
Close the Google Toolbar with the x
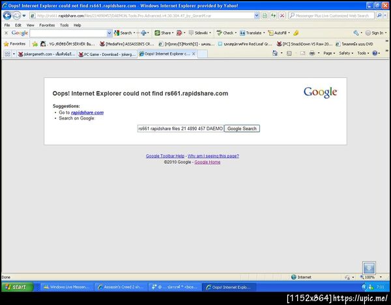7,33
